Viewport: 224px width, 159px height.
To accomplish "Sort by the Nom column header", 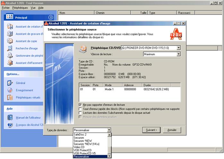I will tap(76, 13).
